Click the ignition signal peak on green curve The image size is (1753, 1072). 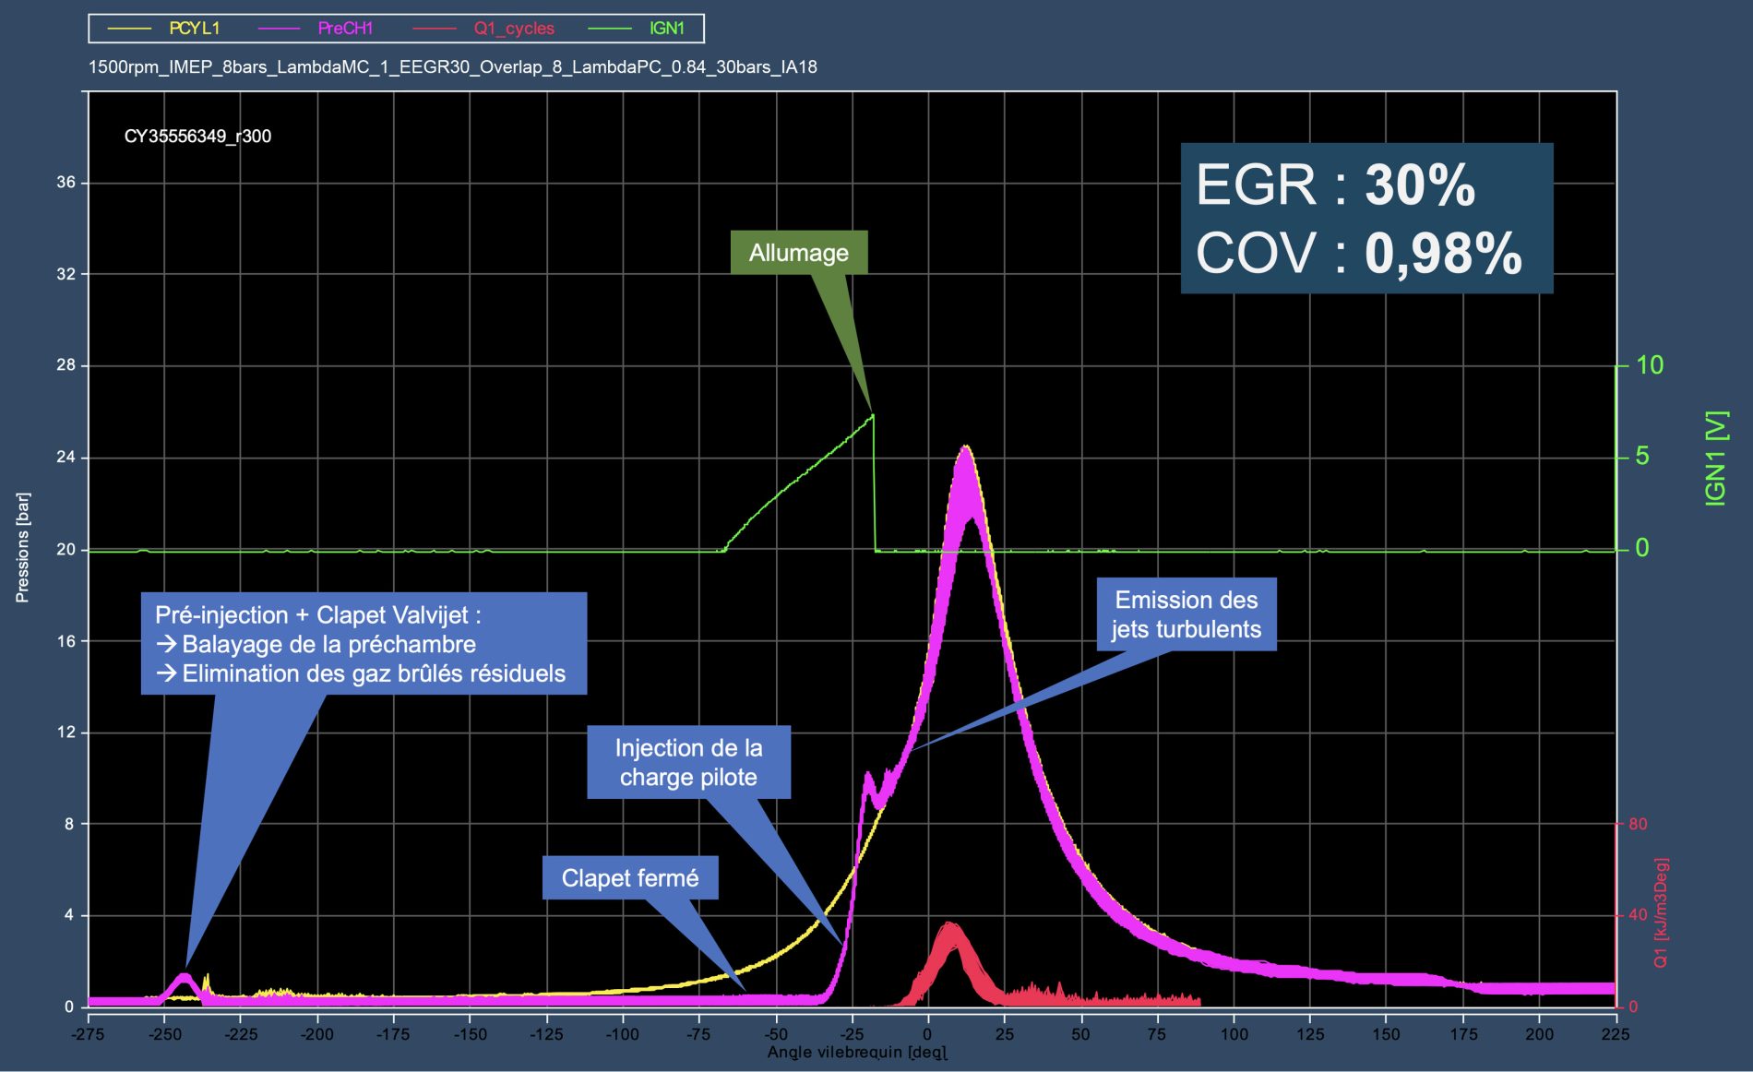[872, 416]
